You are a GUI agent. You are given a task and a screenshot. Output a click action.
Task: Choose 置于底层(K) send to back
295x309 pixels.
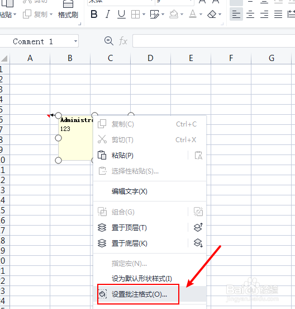coord(141,244)
